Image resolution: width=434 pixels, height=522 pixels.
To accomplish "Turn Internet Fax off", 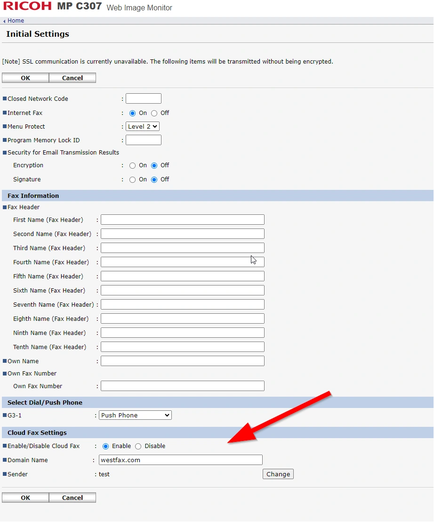I will tap(154, 113).
